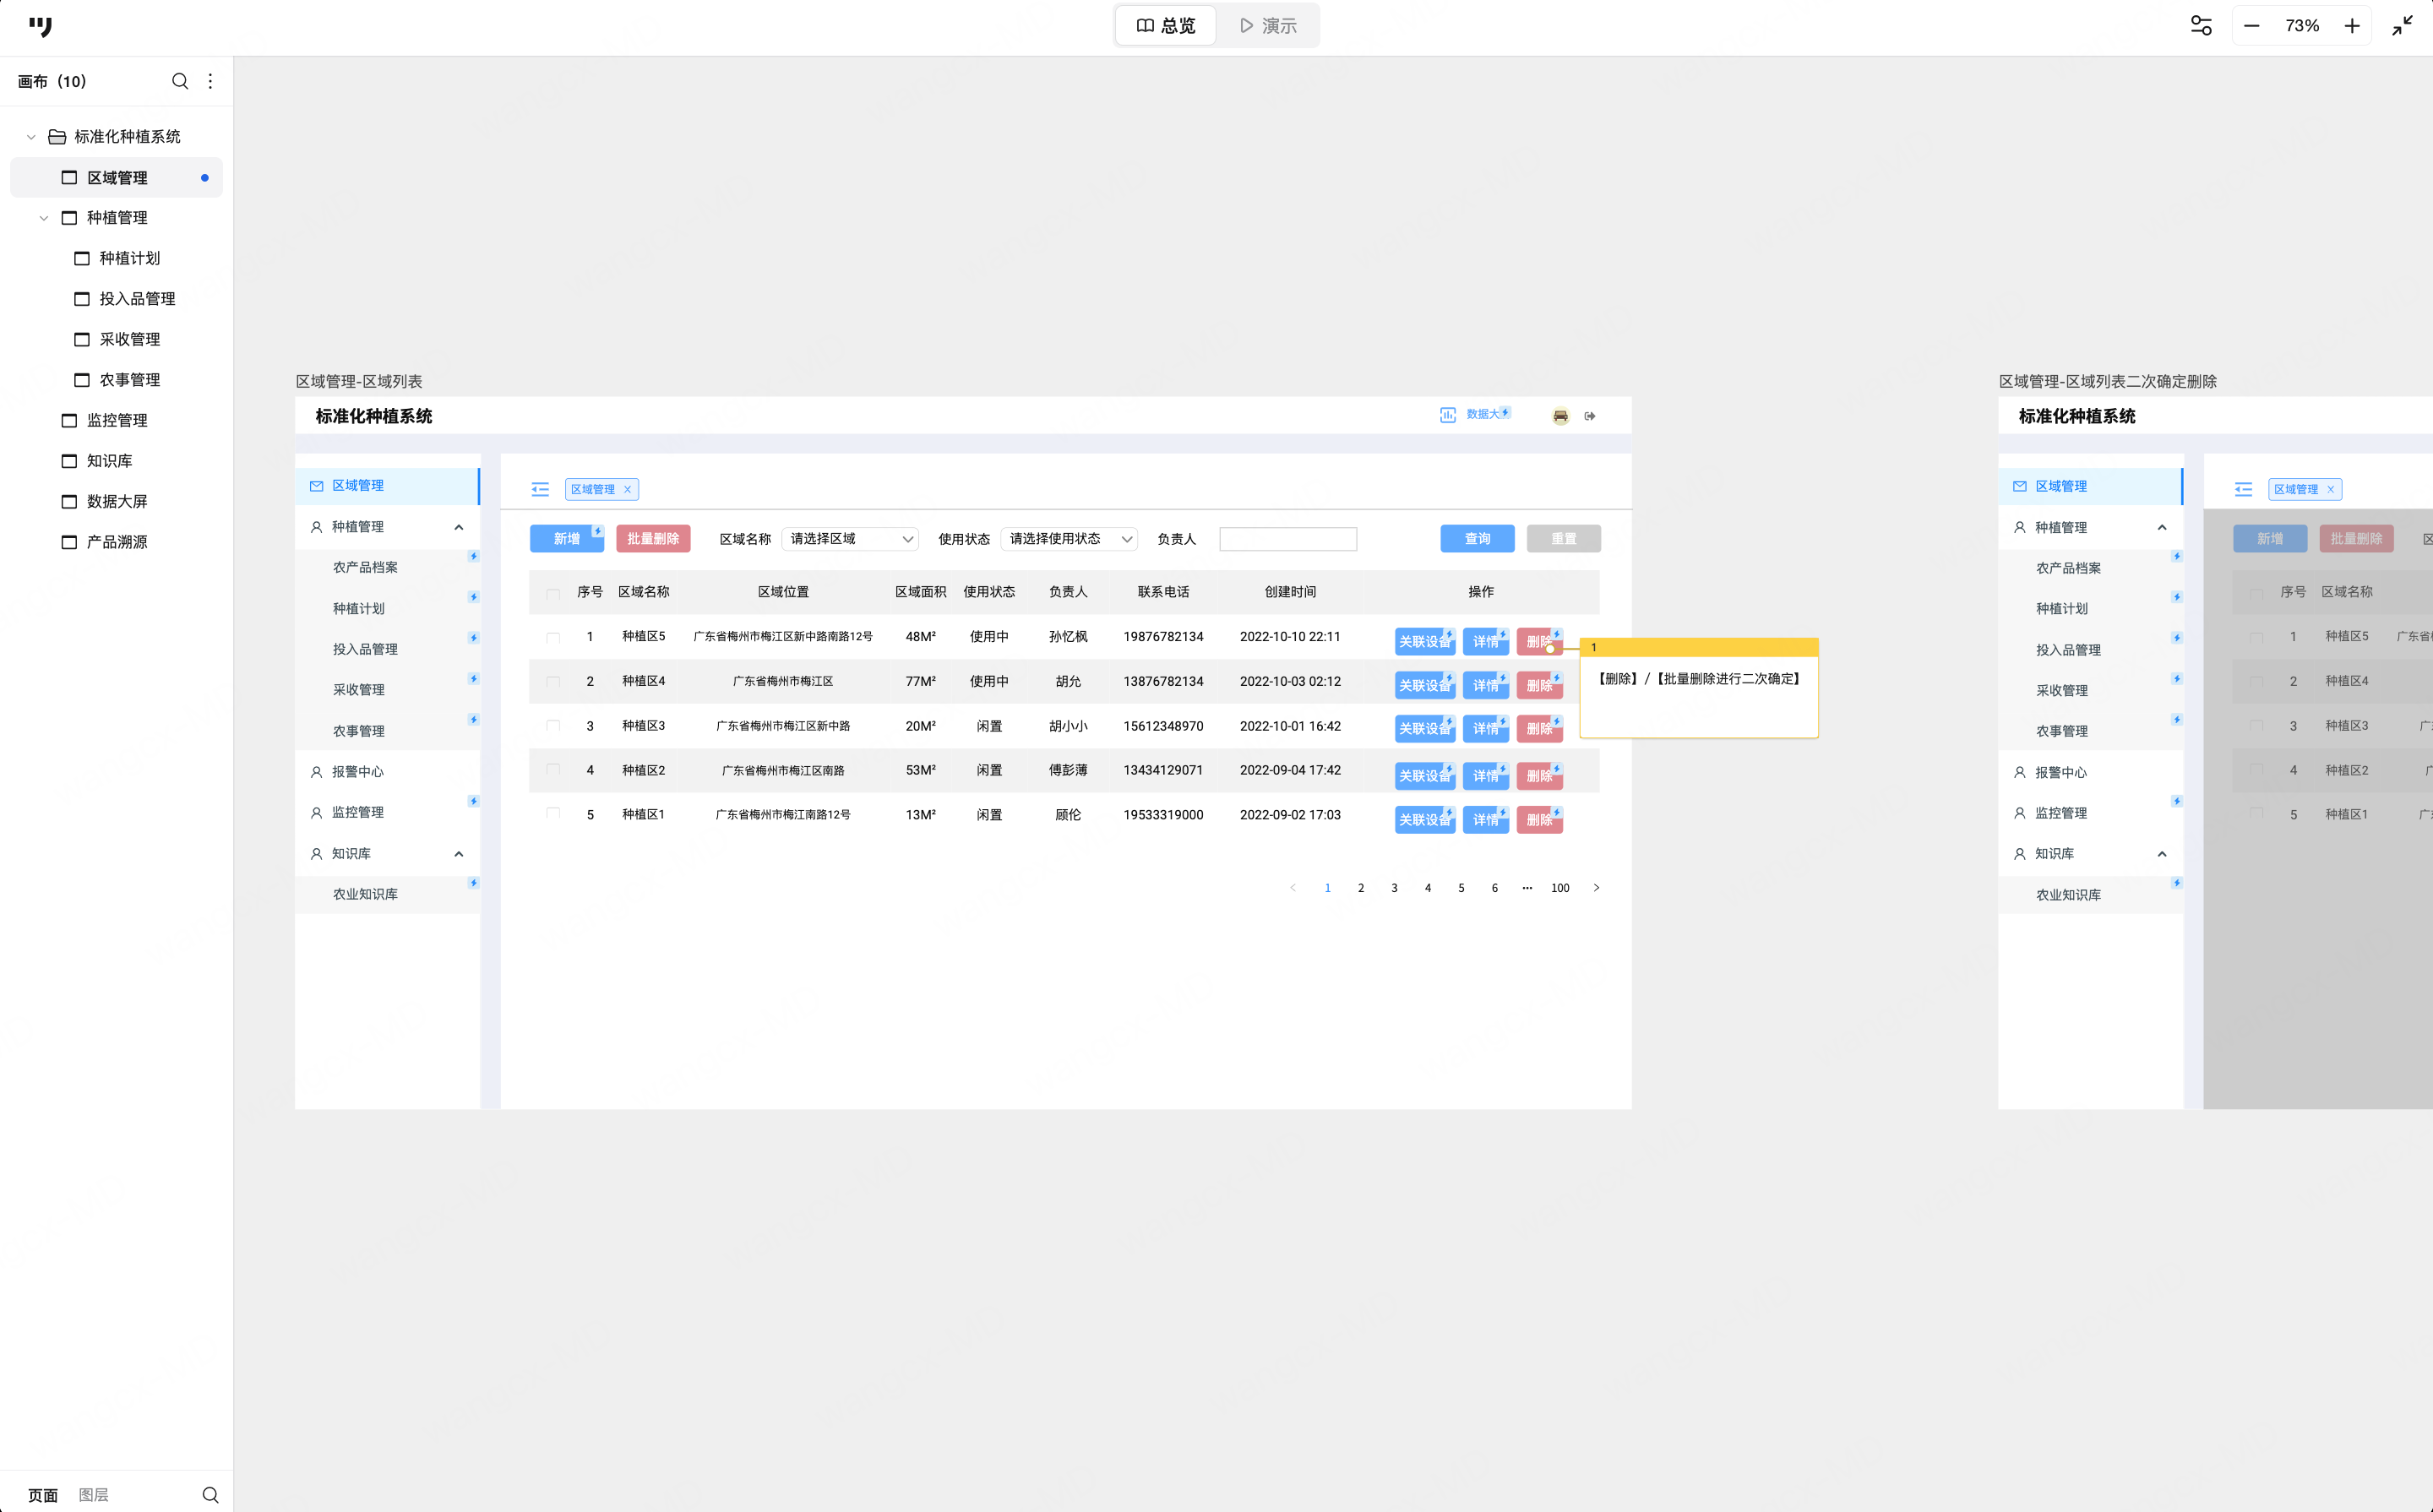Click the search icon in canvas panel

coord(180,81)
